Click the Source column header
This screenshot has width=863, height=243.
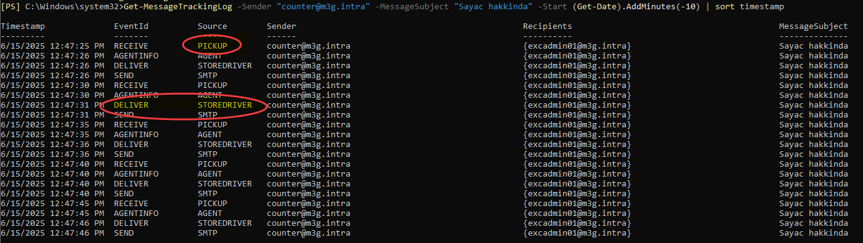213,26
